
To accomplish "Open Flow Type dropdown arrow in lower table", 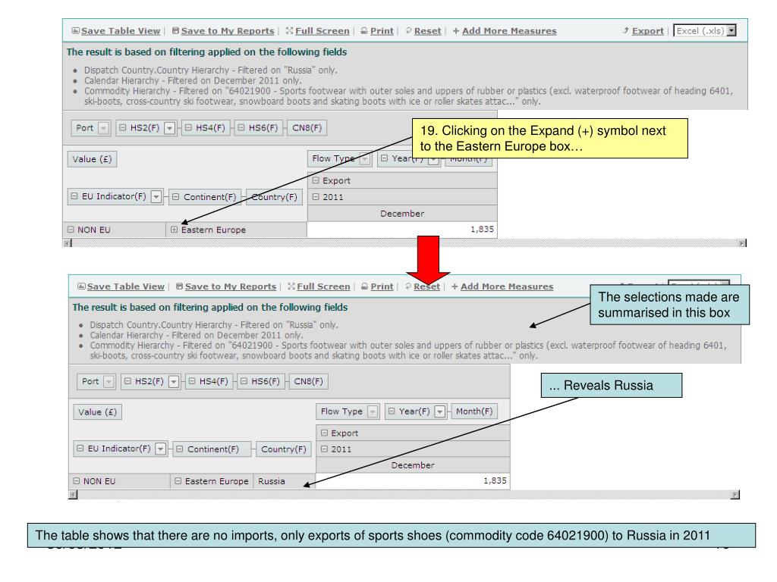I will 373,411.
